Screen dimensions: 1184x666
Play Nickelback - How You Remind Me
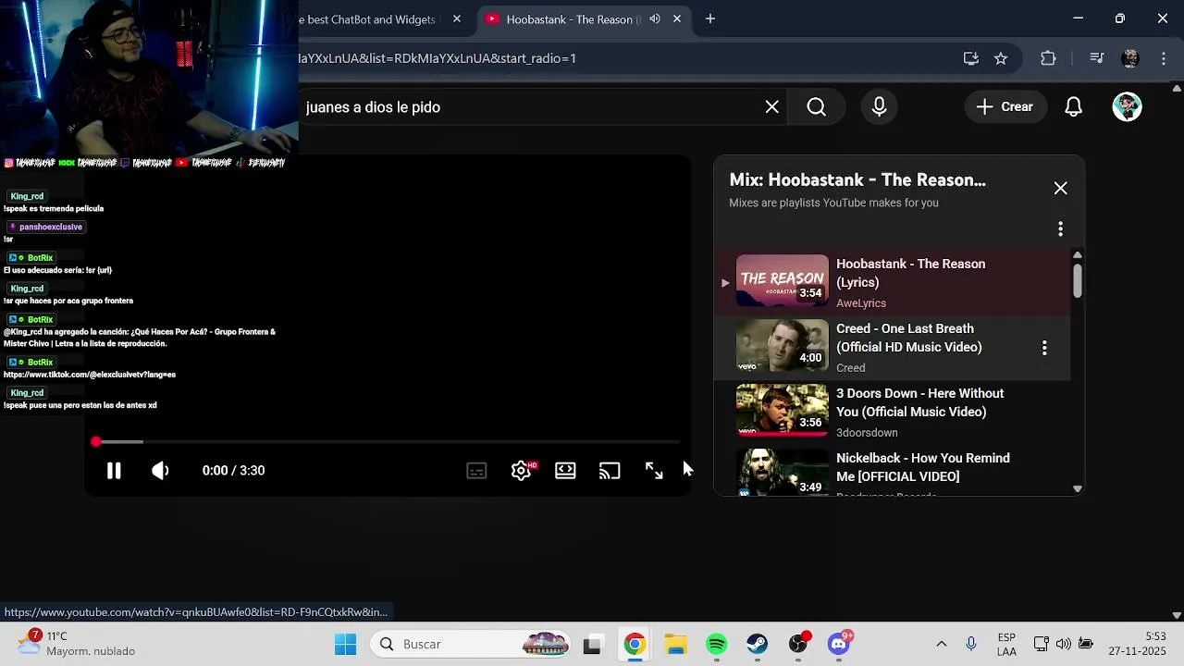923,467
